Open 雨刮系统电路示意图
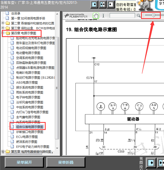The image size is (164, 170). [30, 92]
